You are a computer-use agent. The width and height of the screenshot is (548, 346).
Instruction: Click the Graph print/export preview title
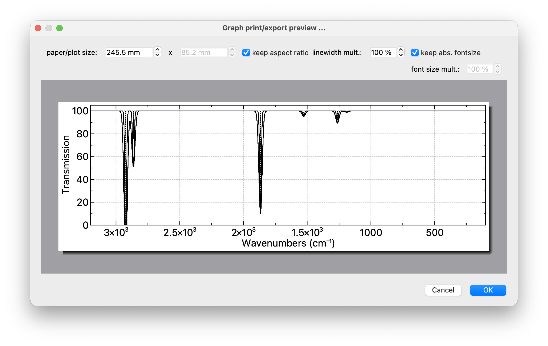tap(274, 28)
